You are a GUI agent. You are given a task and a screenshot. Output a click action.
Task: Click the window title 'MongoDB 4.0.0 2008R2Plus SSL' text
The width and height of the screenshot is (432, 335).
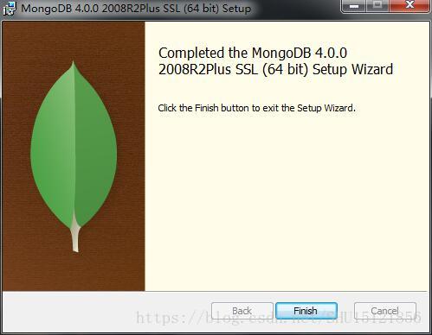click(136, 8)
